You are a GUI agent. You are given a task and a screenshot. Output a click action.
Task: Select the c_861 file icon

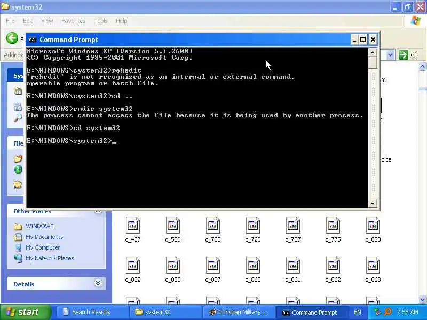tap(293, 265)
